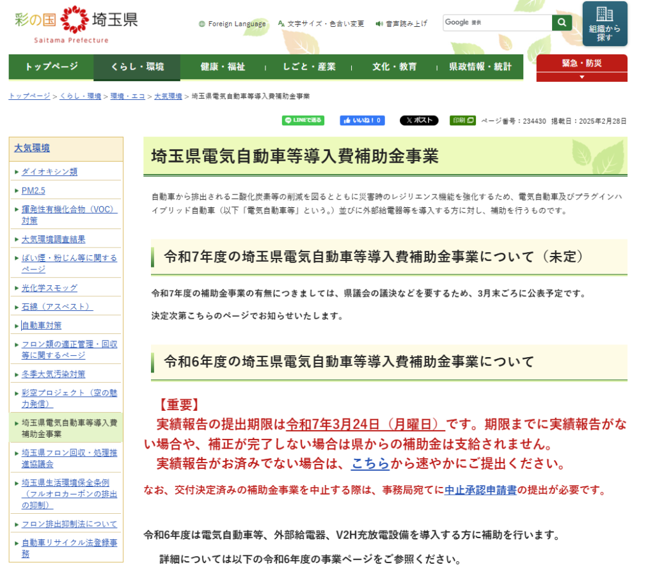This screenshot has height=565, width=655.
Task: Click the Facebook いいね! button
Action: pyautogui.click(x=362, y=120)
